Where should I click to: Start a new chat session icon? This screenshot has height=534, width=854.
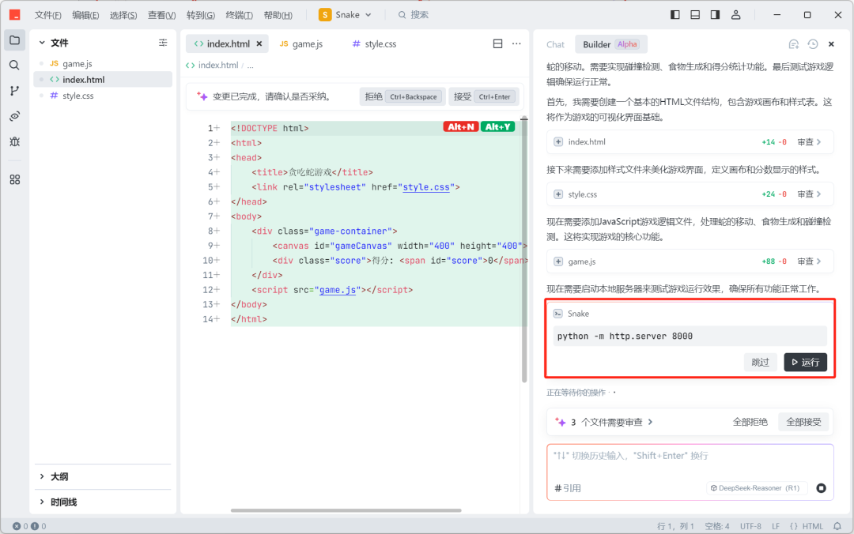[794, 44]
